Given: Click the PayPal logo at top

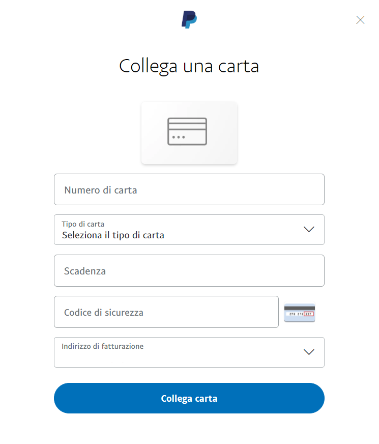Looking at the screenshot, I should (189, 20).
